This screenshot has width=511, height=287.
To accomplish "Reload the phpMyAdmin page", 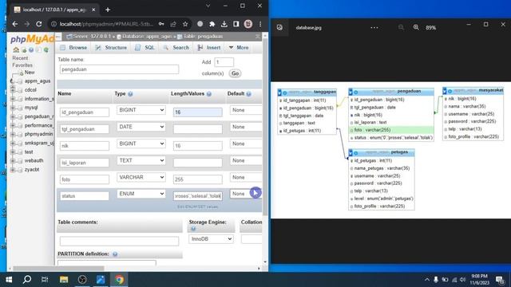I will click(39, 24).
